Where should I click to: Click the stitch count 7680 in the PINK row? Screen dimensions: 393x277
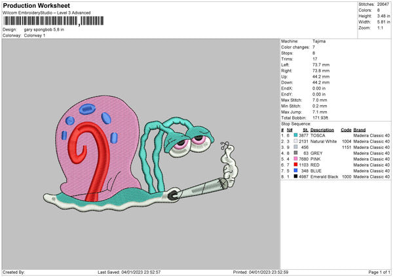303,159
